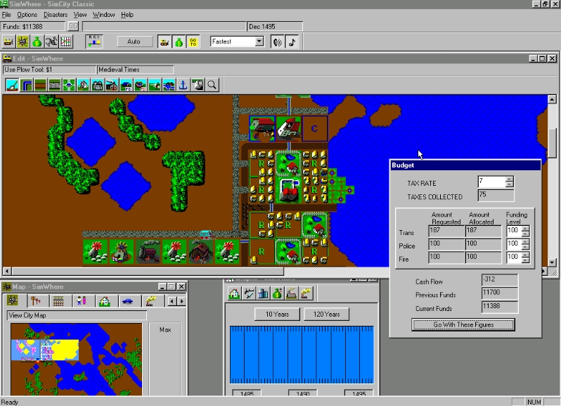
Task: Increase Fire funding level
Action: (x=525, y=255)
